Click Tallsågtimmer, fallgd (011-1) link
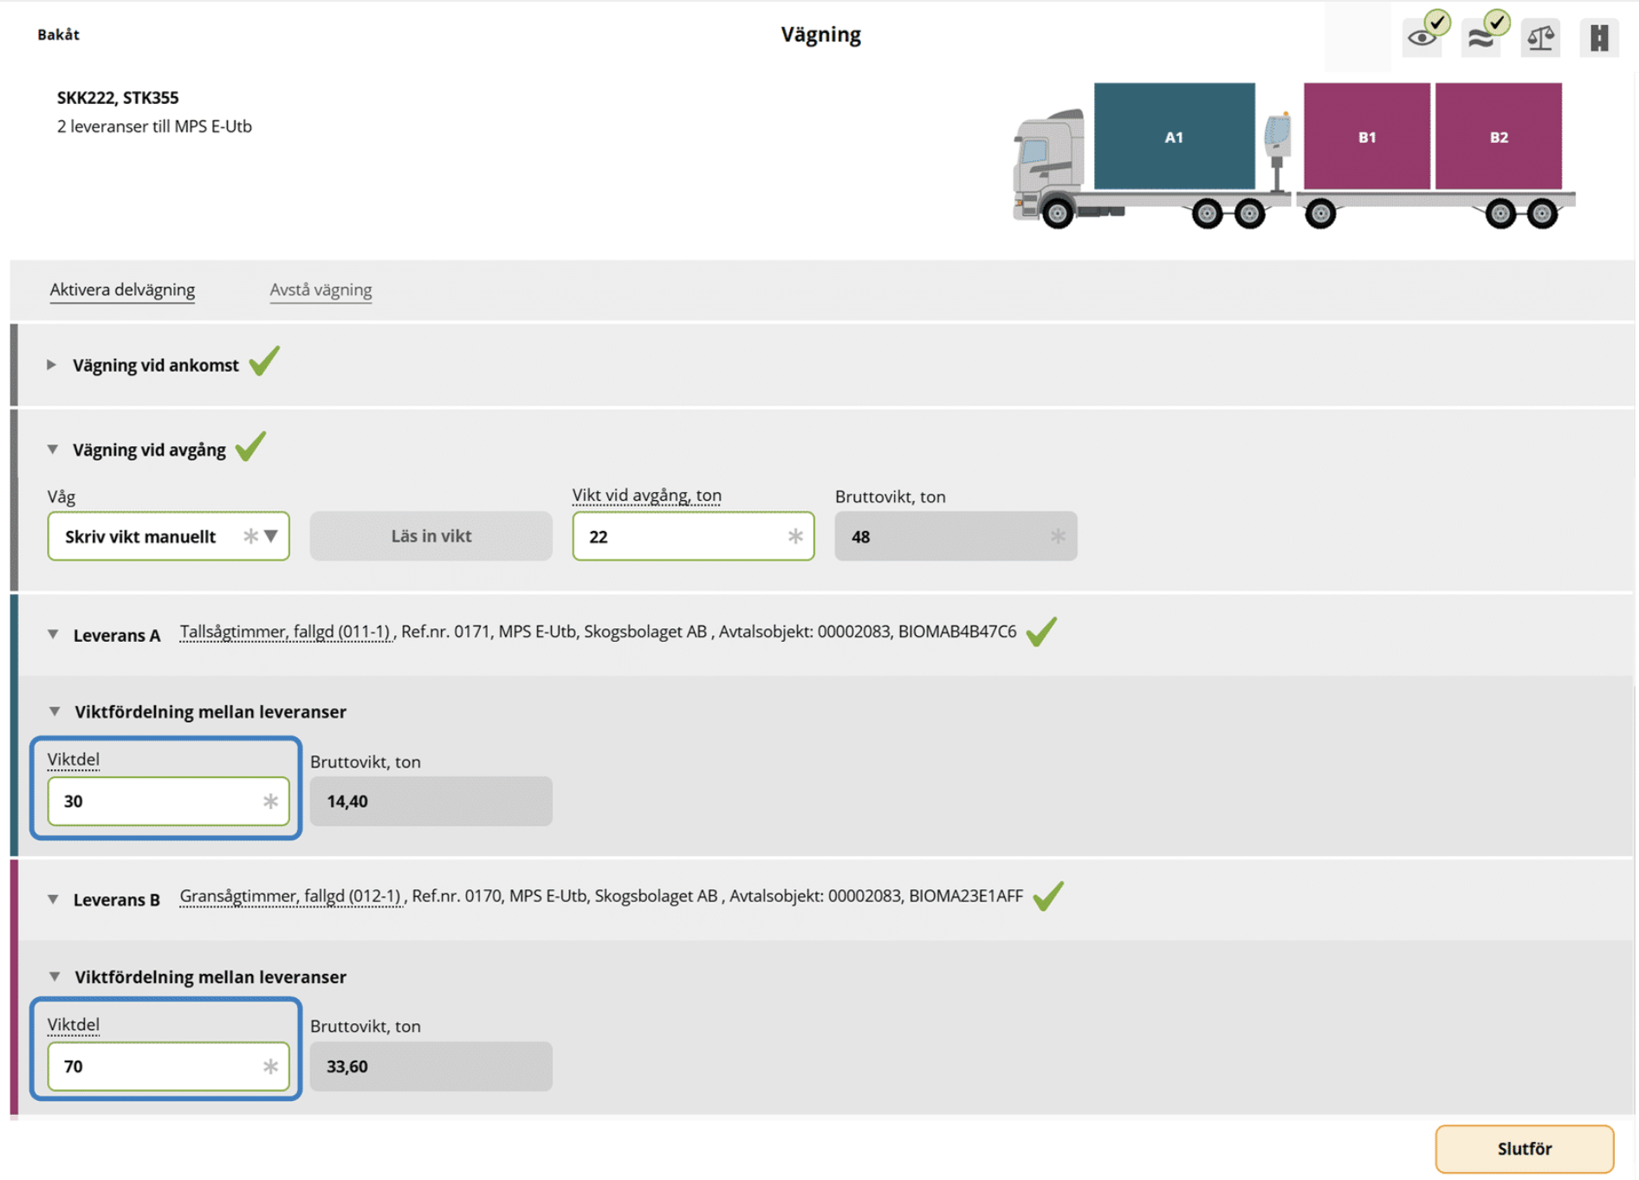Screen dimensions: 1639x1180 point(286,632)
